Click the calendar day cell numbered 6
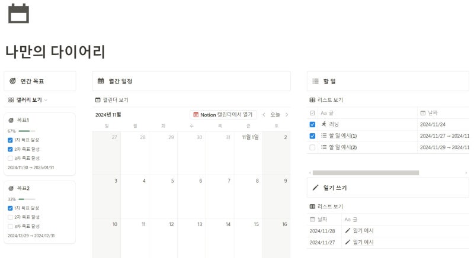Viewport: 474px width, 258px height. 191,196
